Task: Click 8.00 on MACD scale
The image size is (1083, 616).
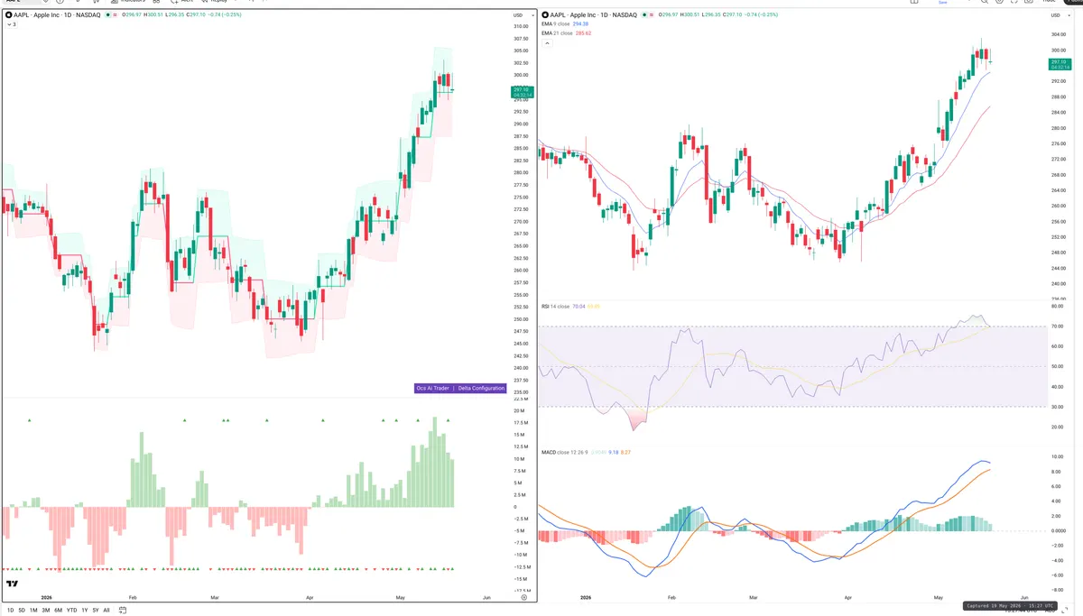Action: tap(1058, 472)
